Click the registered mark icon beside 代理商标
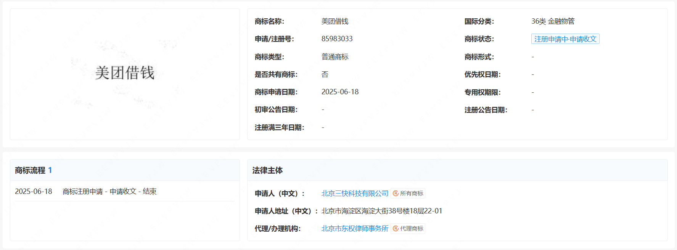Screen dimensions: 677x250 click(x=396, y=229)
